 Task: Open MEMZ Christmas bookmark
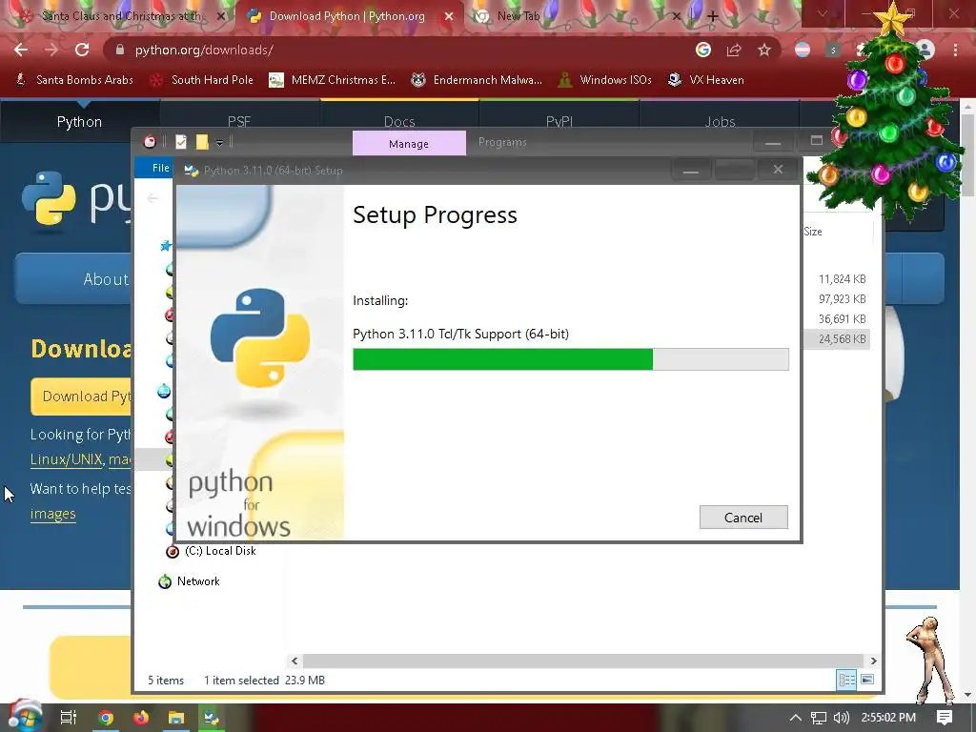click(332, 80)
